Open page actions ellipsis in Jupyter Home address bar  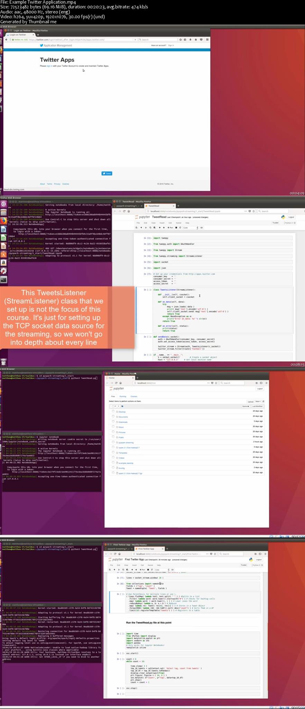208,383
